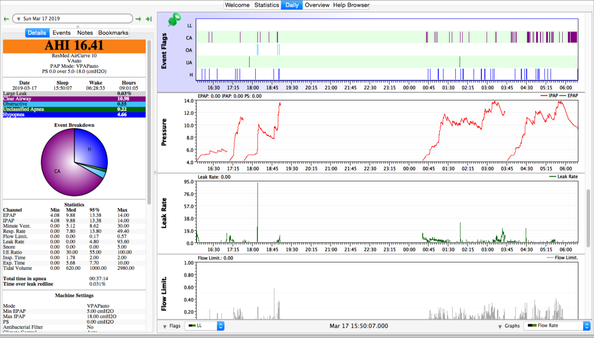Click the Leak Rate graph title

[164, 213]
